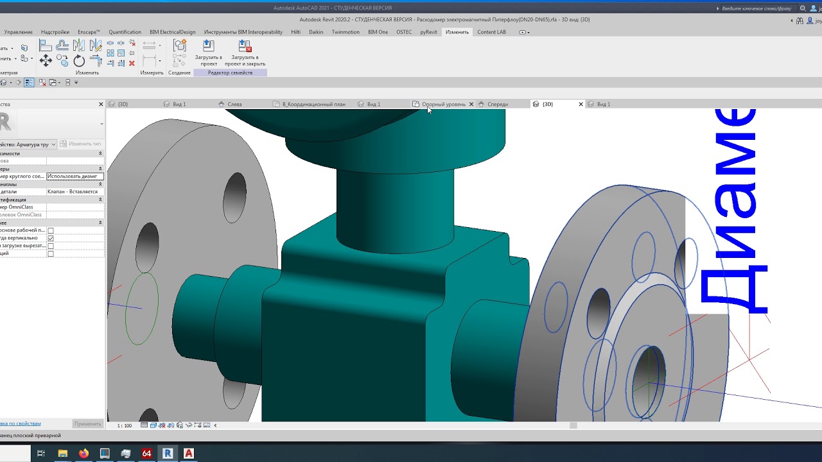Screen dimensions: 822x462
Task: Click Загрузить в проект и закрыть button
Action: 245,53
